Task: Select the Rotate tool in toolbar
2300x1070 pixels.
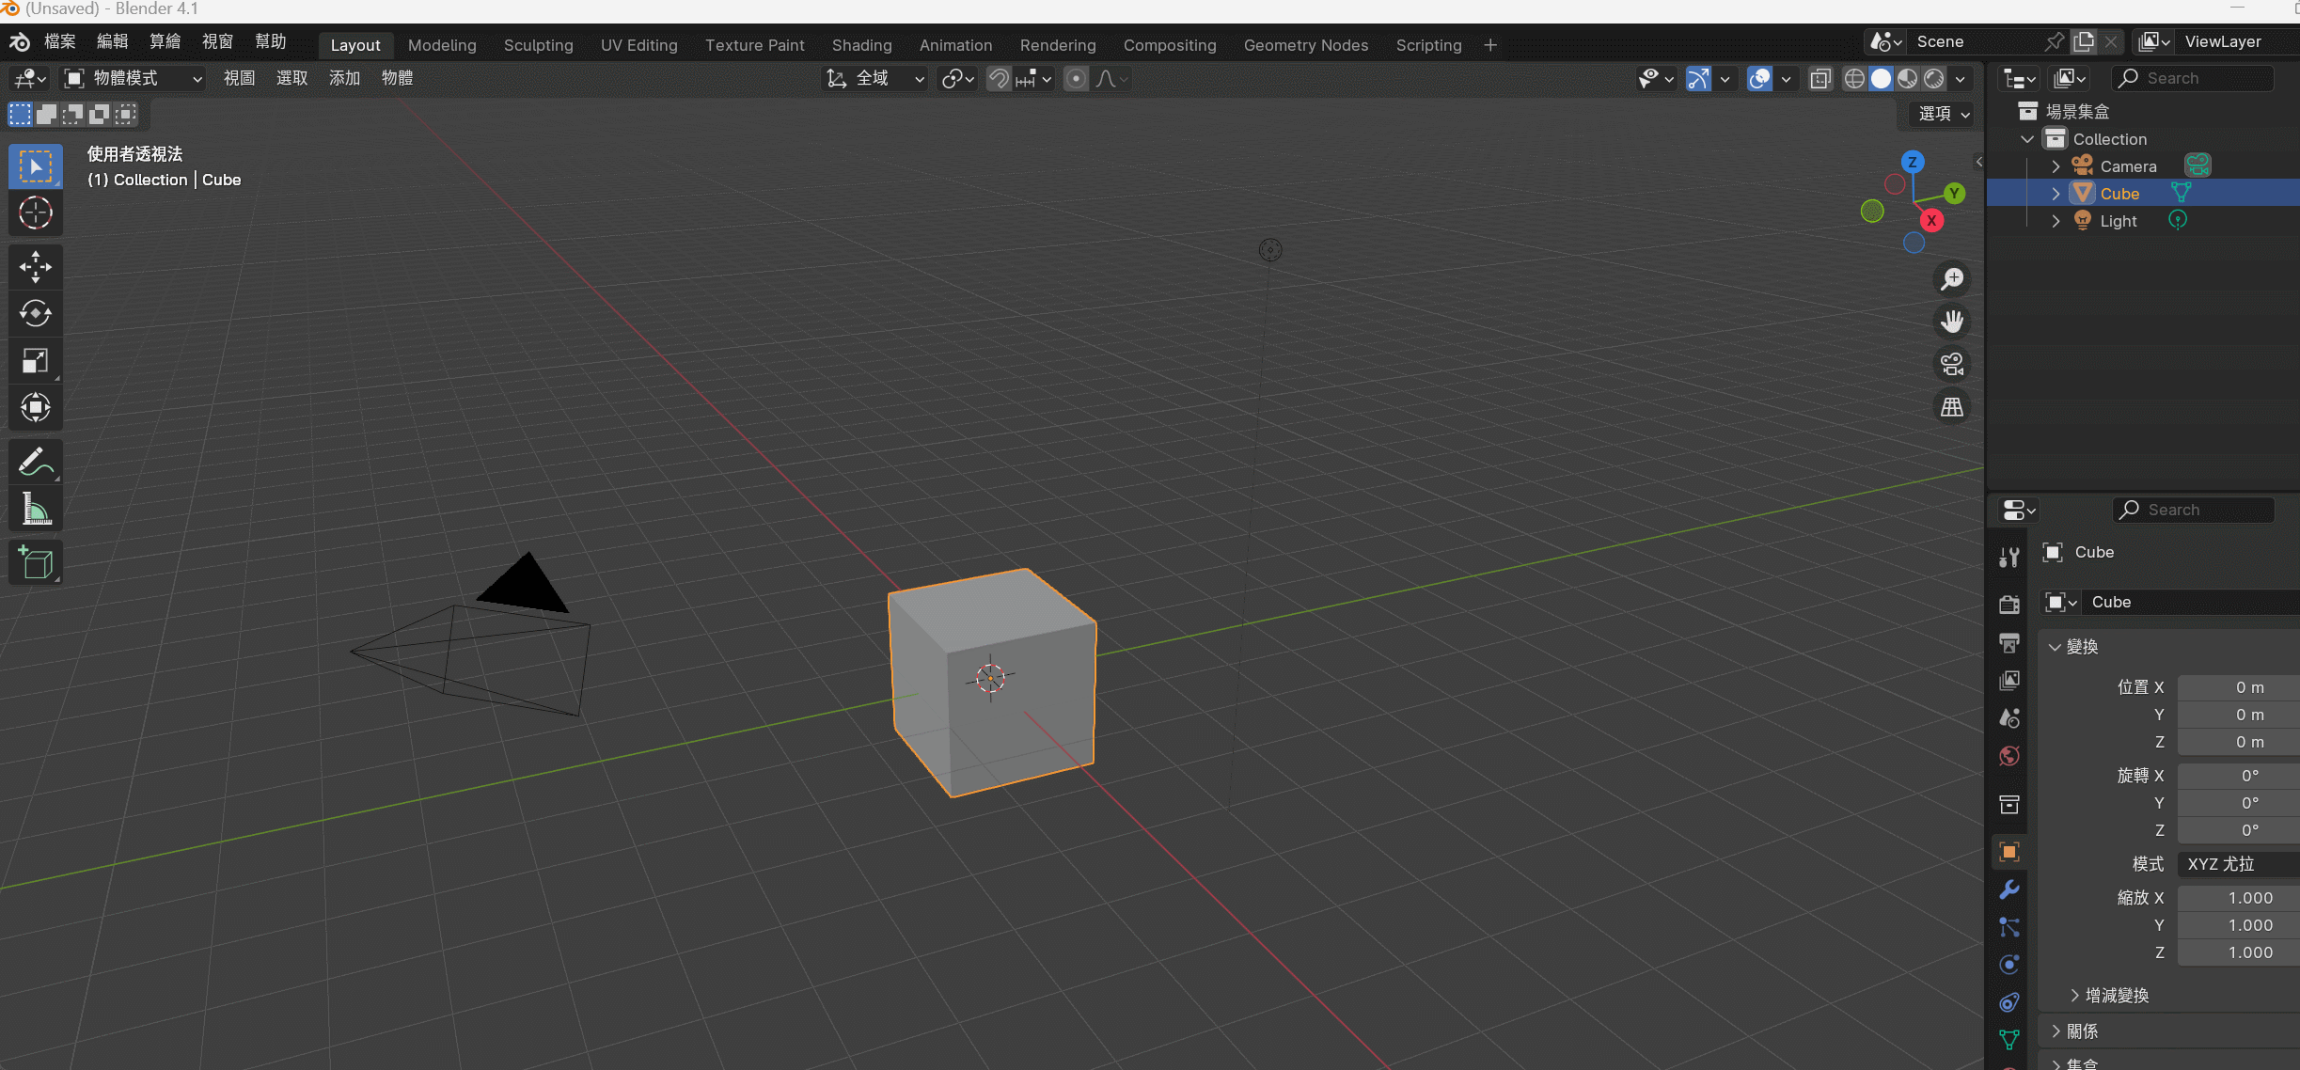Action: click(35, 312)
